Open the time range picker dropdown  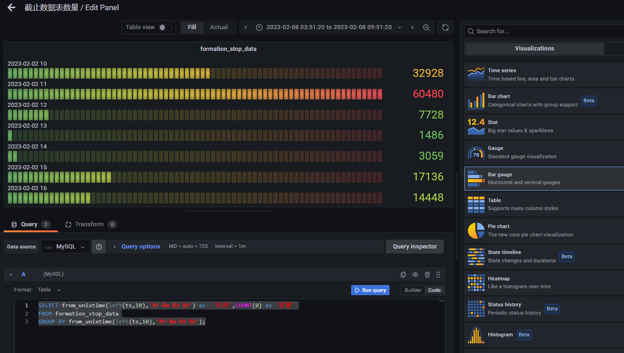(x=329, y=27)
